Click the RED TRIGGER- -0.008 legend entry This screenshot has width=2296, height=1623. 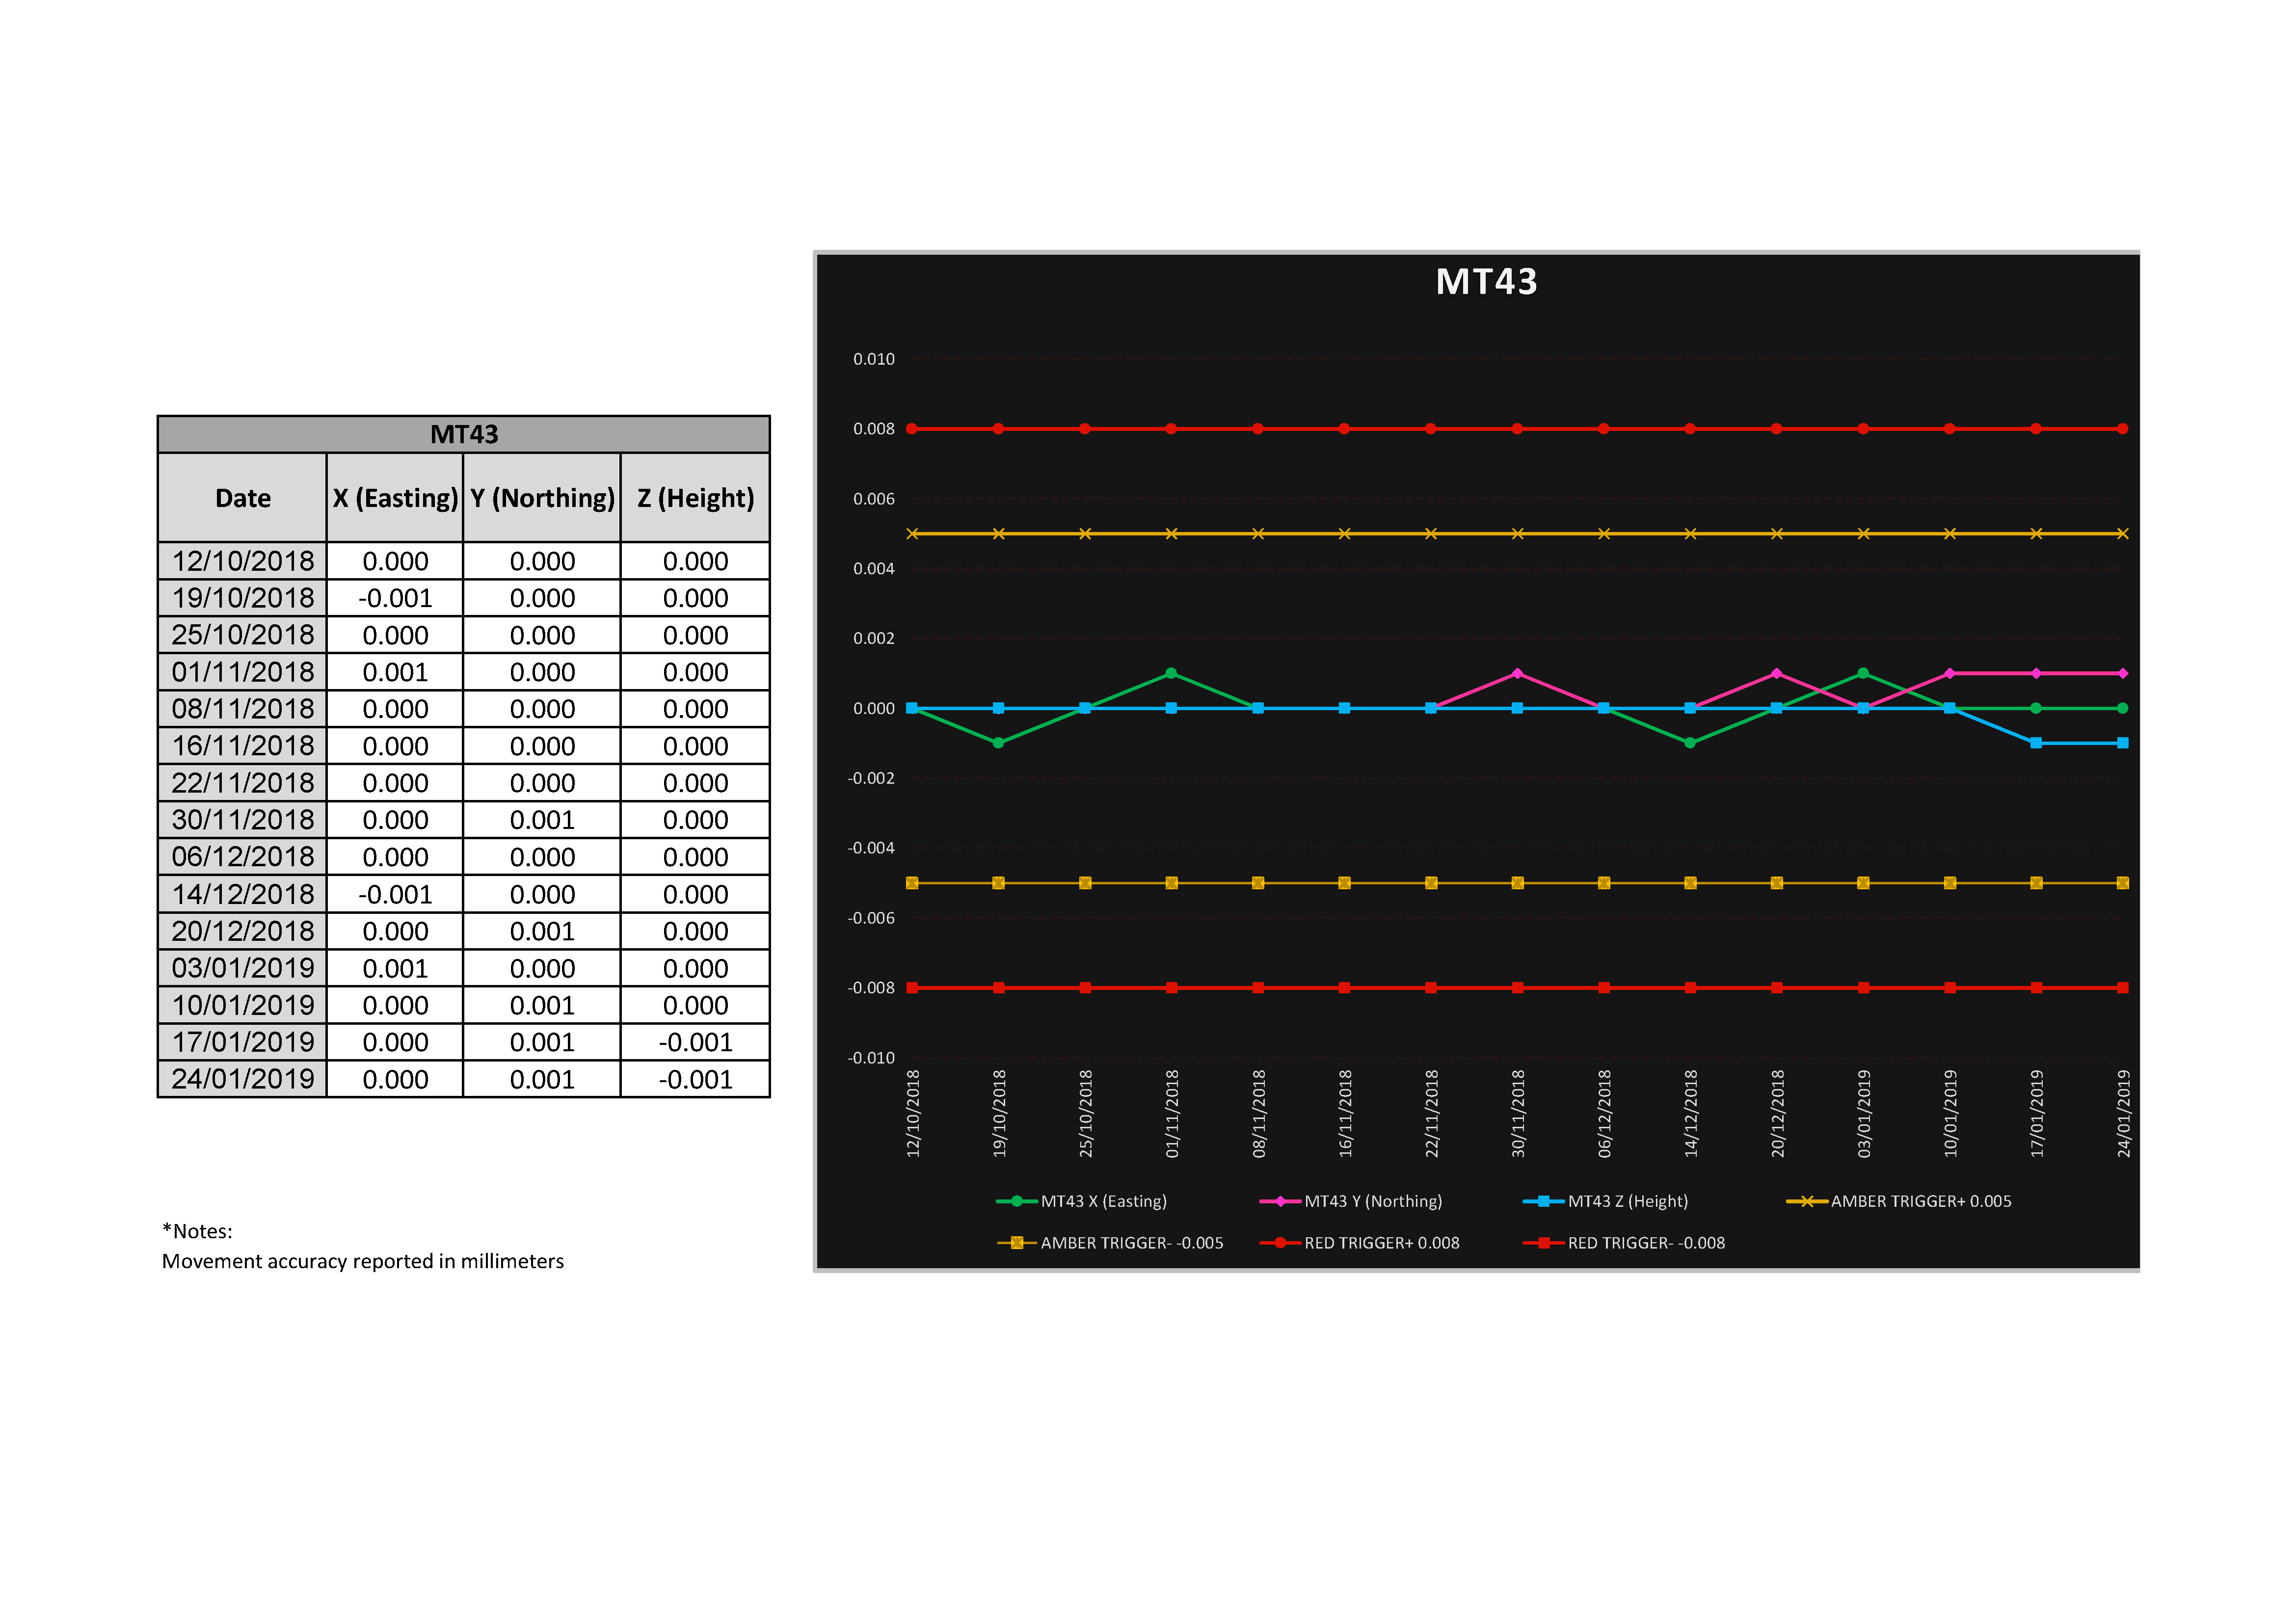pyautogui.click(x=1624, y=1243)
